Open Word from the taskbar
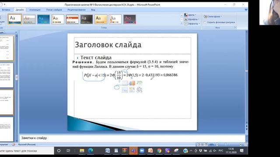280x157 pixels. pos(108,151)
